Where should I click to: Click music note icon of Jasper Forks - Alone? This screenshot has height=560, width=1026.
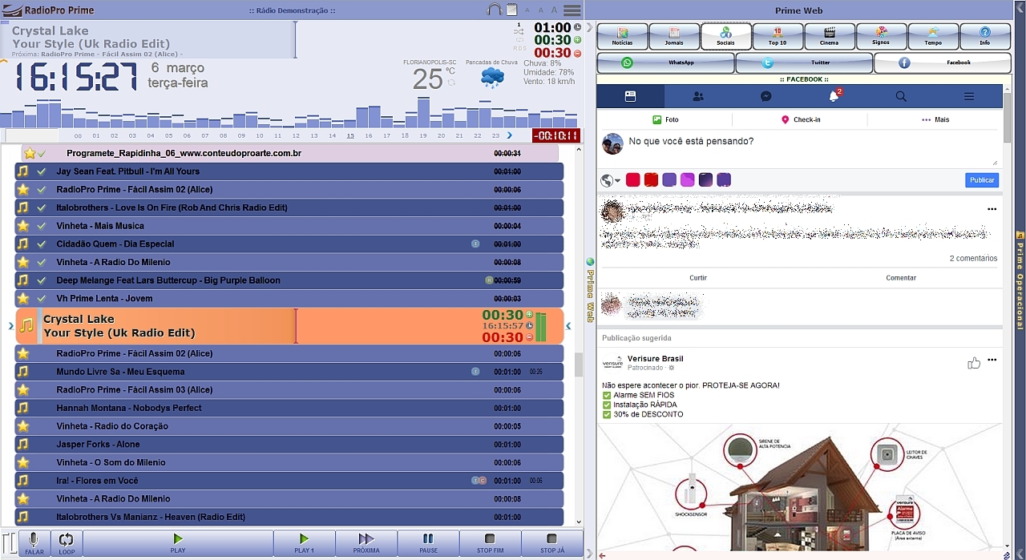[23, 445]
